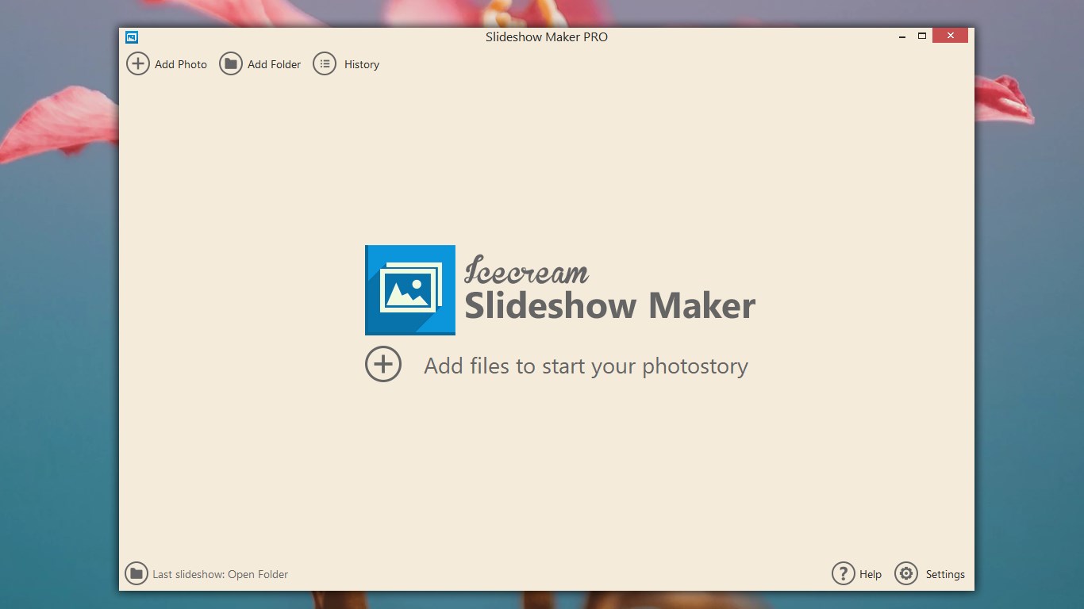Close the Slideshow Maker PRO window

click(950, 36)
